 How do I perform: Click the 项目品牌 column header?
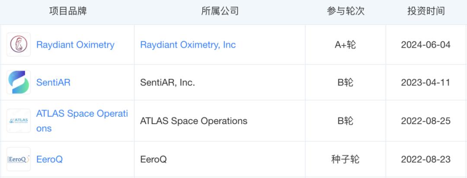click(68, 11)
